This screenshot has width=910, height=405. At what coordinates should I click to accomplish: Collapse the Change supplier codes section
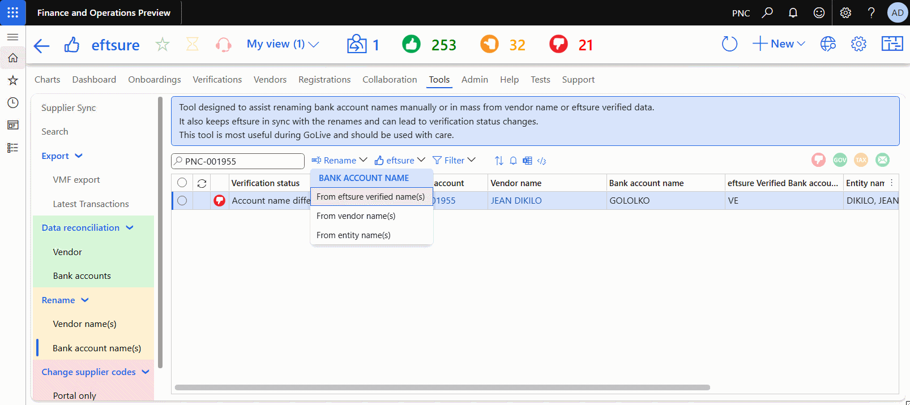[x=95, y=372]
